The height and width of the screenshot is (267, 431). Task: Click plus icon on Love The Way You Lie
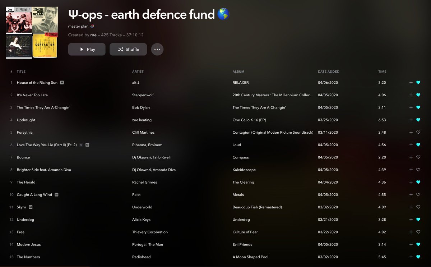tap(411, 145)
